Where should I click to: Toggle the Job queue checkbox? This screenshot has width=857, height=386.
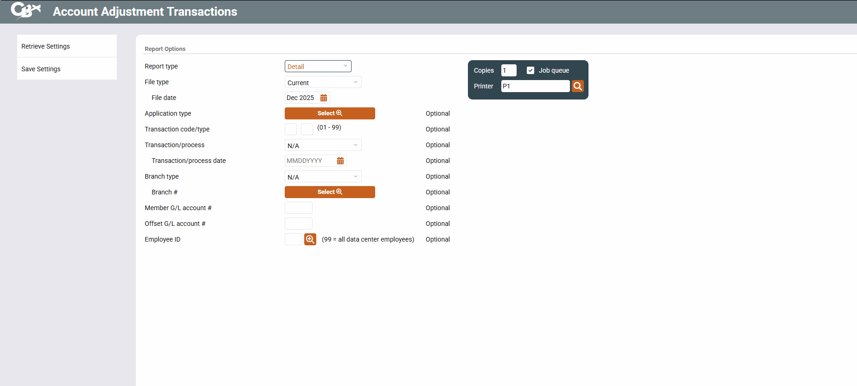pos(531,70)
